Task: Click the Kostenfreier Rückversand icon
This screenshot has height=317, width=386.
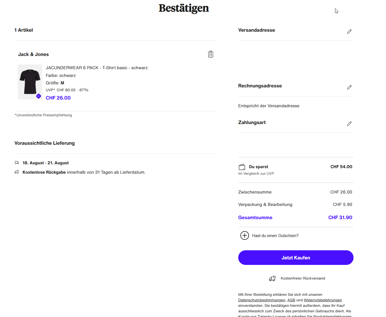Action: pyautogui.click(x=272, y=278)
